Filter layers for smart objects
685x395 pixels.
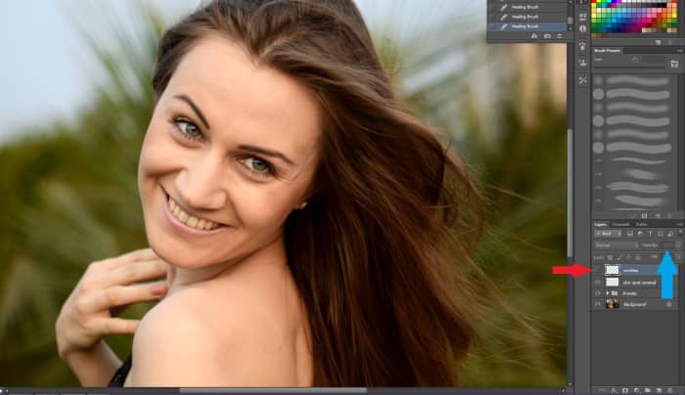tap(670, 234)
